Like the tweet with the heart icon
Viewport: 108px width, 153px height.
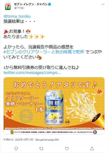[x=67, y=149]
